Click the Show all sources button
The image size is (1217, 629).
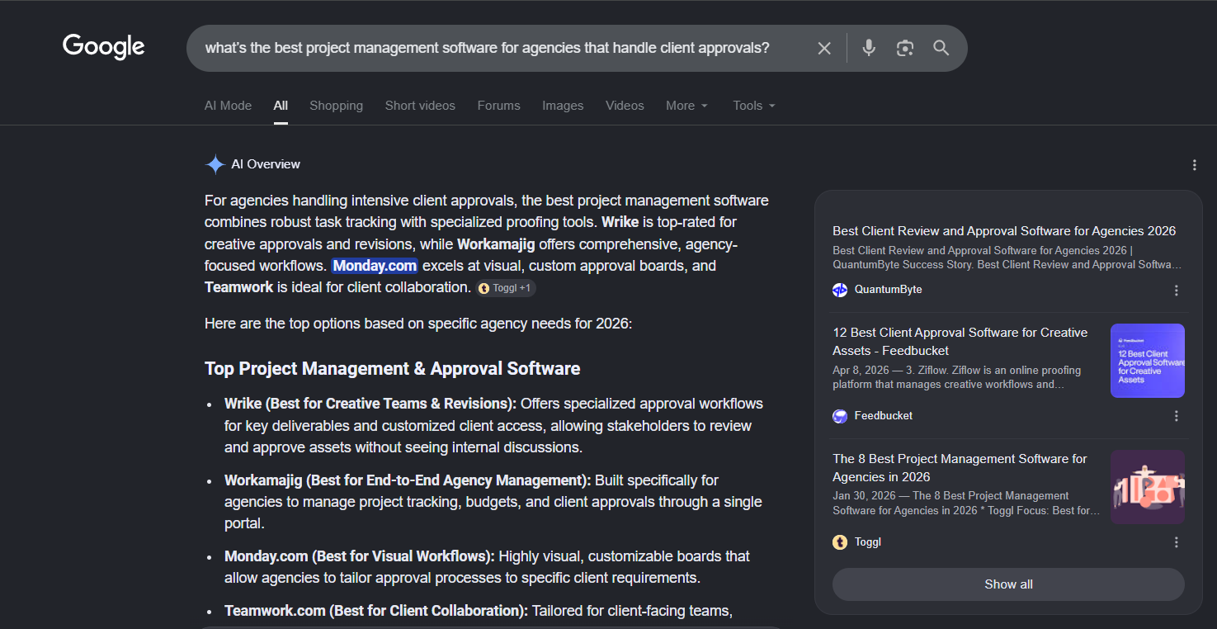pos(1008,584)
